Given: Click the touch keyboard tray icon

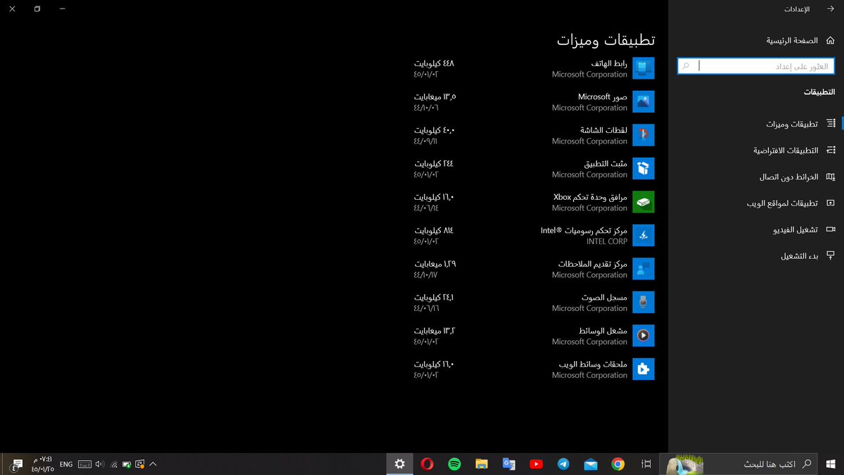Looking at the screenshot, I should (x=84, y=464).
